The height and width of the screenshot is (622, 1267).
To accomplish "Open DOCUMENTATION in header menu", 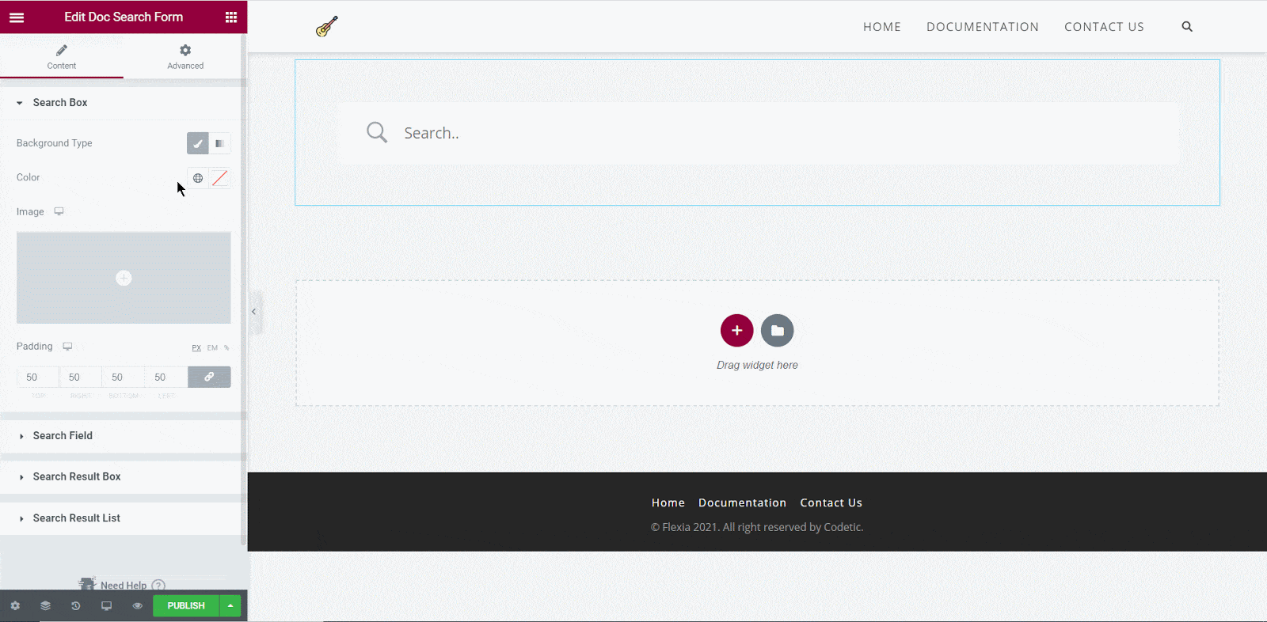I will (983, 27).
